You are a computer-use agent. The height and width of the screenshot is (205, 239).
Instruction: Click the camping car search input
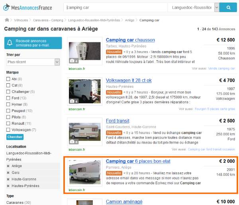pos(116,7)
